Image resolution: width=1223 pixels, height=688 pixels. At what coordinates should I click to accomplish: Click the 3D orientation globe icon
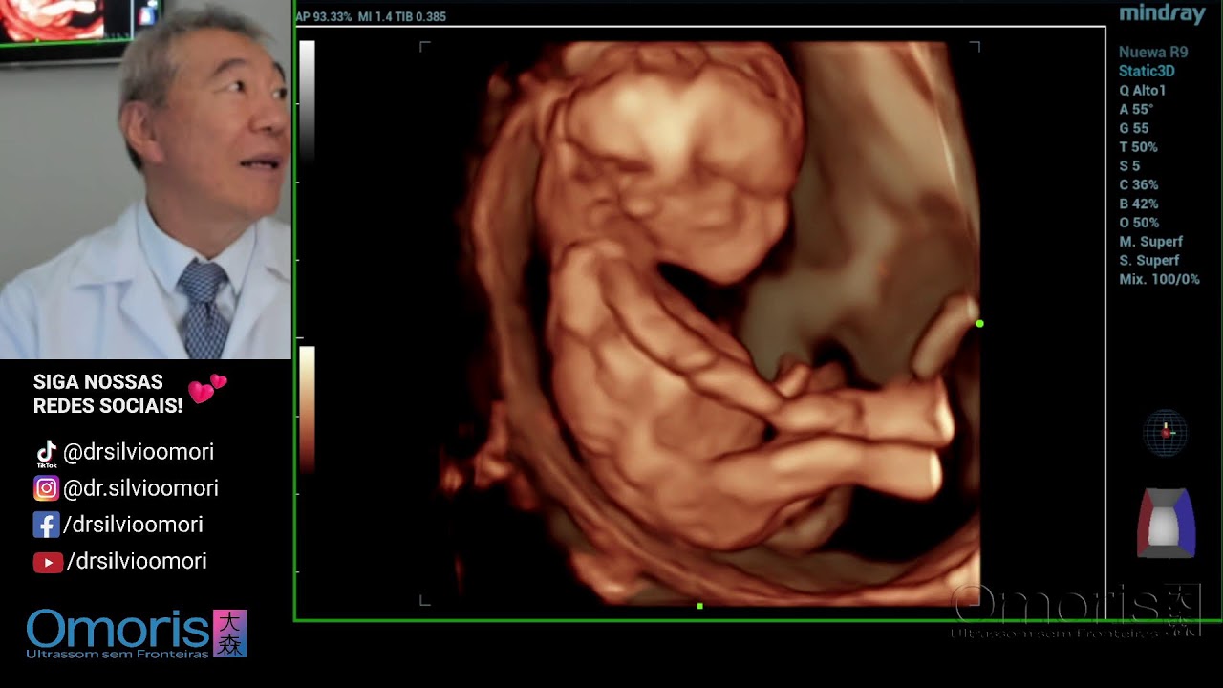pos(1166,433)
